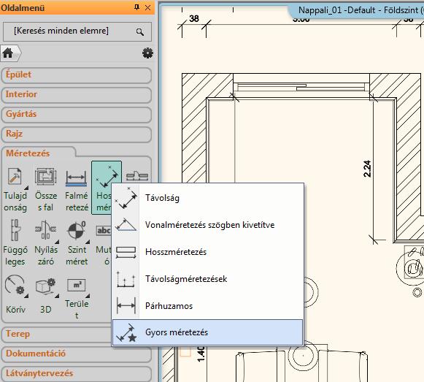Expand the Látványtervezés section

(76, 373)
